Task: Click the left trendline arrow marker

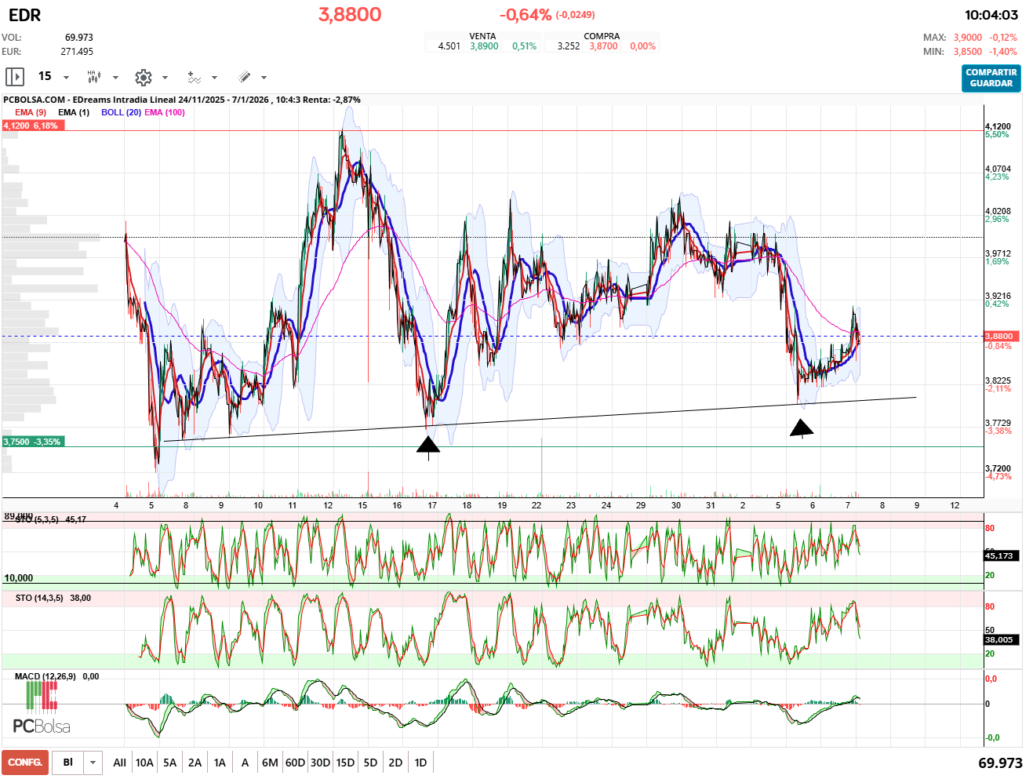Action: point(428,446)
